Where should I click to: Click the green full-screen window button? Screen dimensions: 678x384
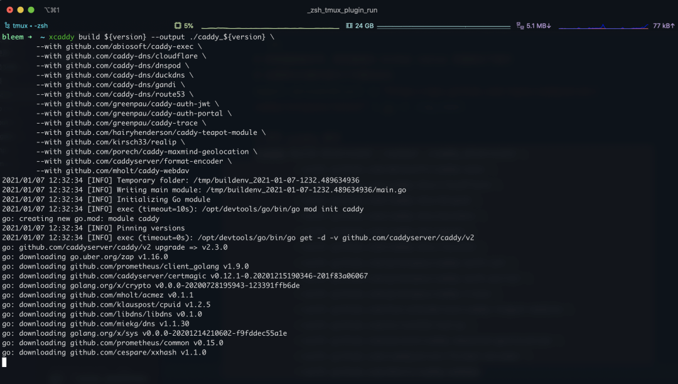click(31, 9)
